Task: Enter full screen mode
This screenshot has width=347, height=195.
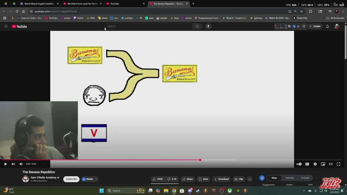Action: pos(339,164)
